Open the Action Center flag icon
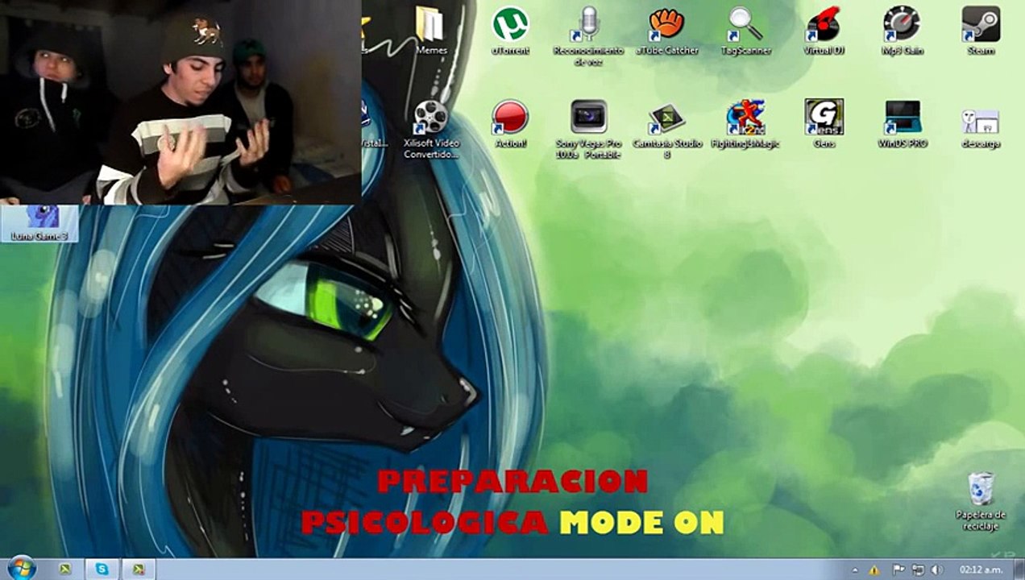 [x=898, y=570]
